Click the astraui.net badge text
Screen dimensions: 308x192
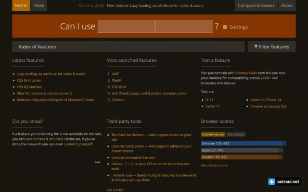288,181
